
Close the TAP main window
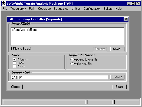(138, 4)
